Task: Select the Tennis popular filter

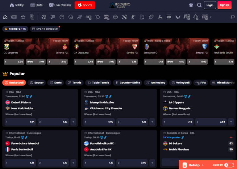Action: click(74, 82)
